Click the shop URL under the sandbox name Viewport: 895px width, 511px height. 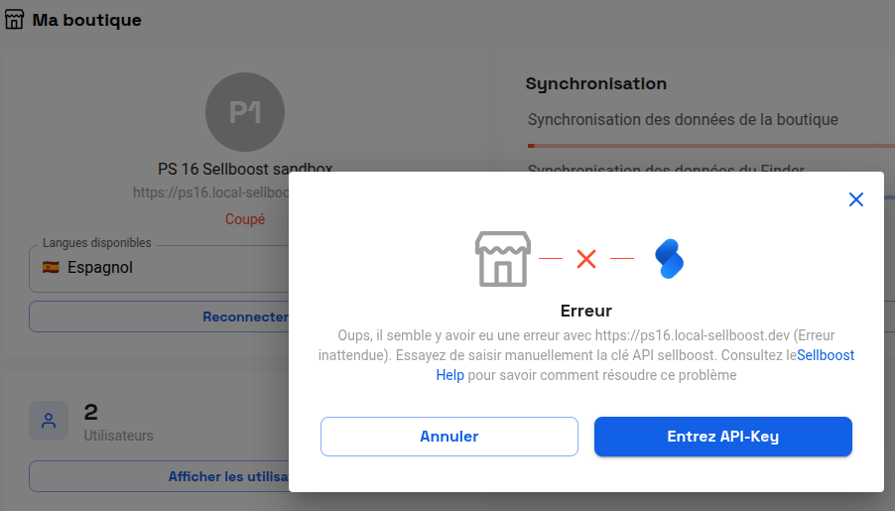(x=211, y=192)
